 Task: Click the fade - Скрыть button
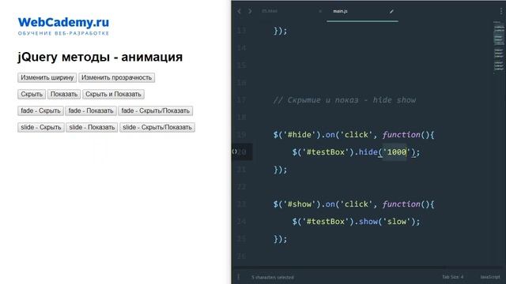40,110
